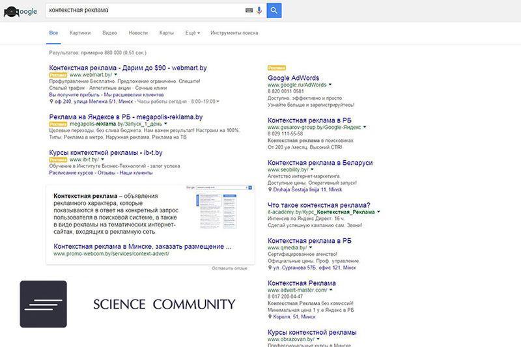This screenshot has height=347, width=521.
Task: Click map pin beside Druhaja Šostaja linija
Action: click(x=270, y=189)
